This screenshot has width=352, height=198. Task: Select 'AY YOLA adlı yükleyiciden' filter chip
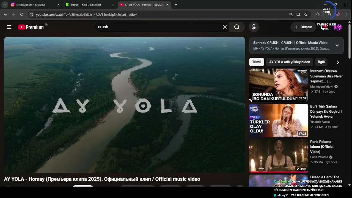click(290, 62)
